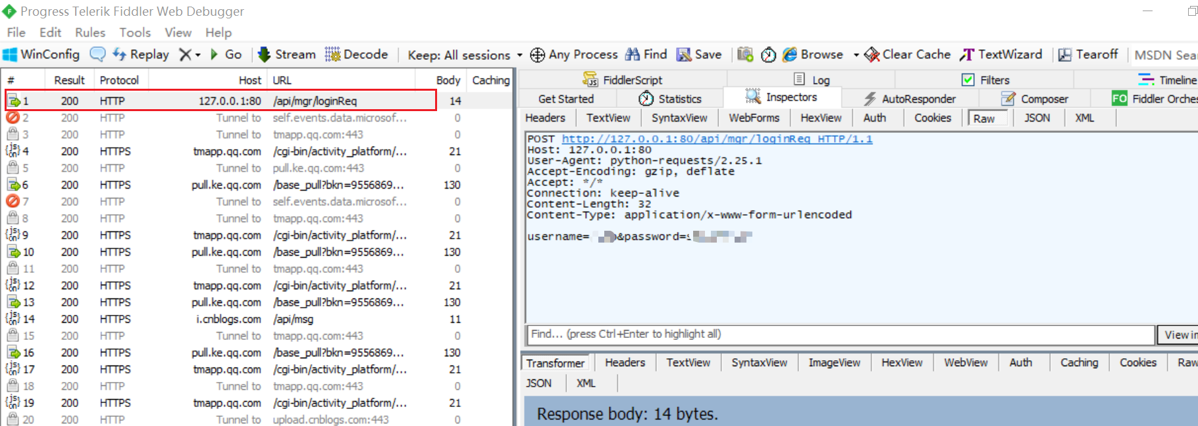1198x426 pixels.
Task: Click the timer stopwatch icon
Action: (x=768, y=55)
